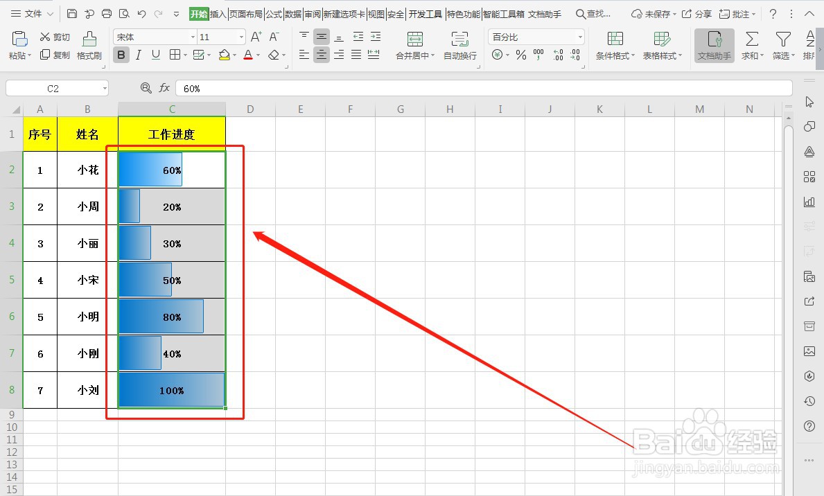
Task: Toggle Underline formatting
Action: coord(155,55)
